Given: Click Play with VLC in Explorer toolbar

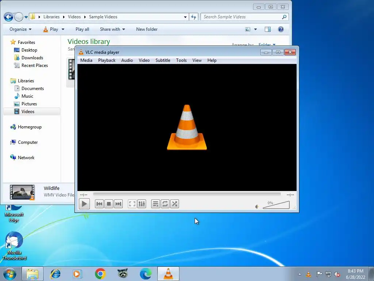Looking at the screenshot, I should (x=50, y=29).
